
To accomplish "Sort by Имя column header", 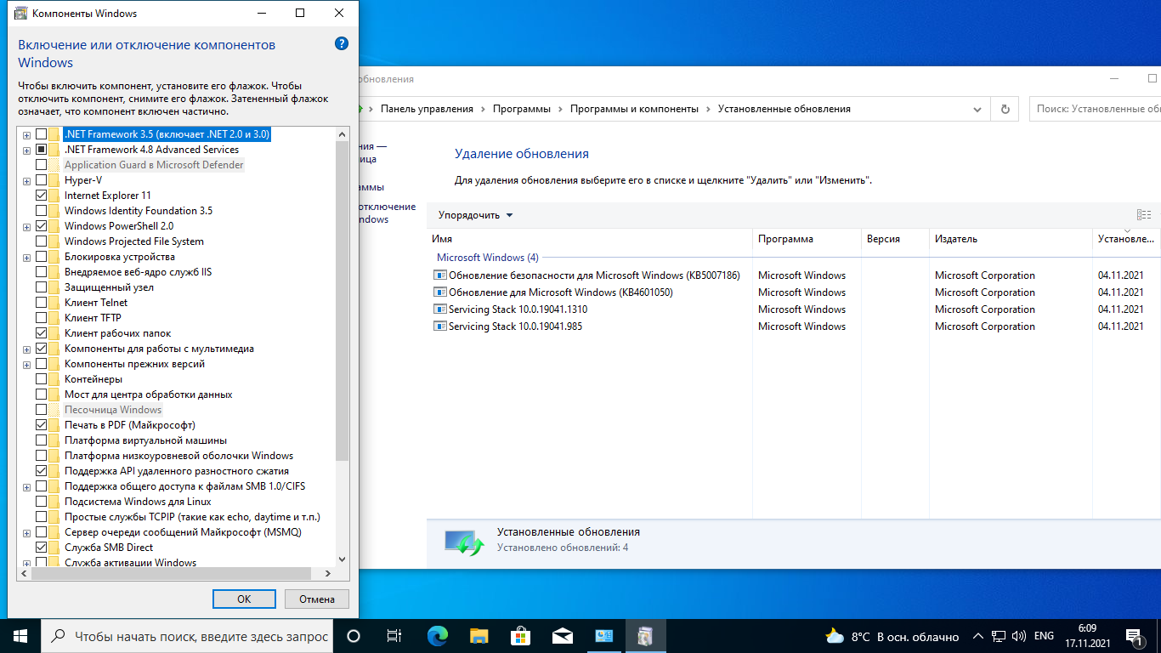I will [x=590, y=239].
